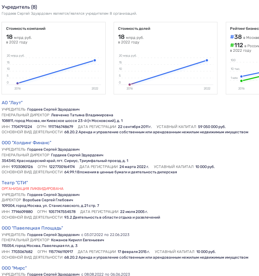This screenshot has width=259, height=276.
Task: Click the 2016 data point in Стоимость долей chart
Action: click(x=129, y=85)
